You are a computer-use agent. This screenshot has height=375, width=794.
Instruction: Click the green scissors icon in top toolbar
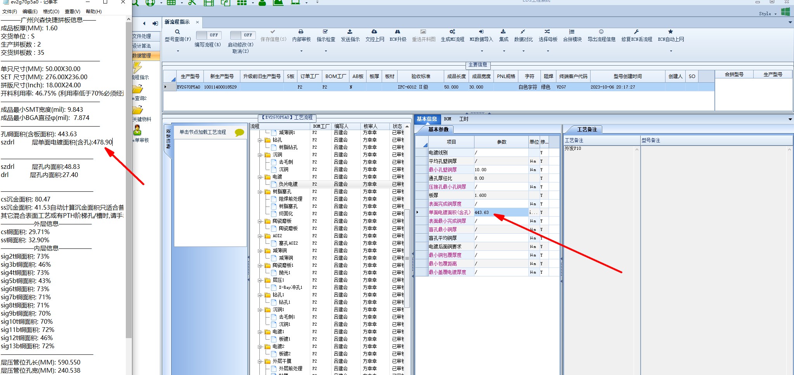[x=192, y=2]
